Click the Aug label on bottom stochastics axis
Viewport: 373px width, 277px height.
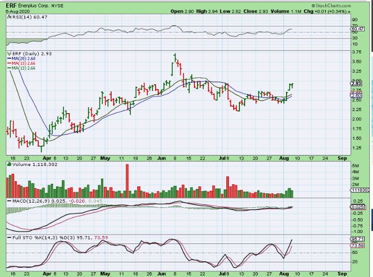point(284,274)
